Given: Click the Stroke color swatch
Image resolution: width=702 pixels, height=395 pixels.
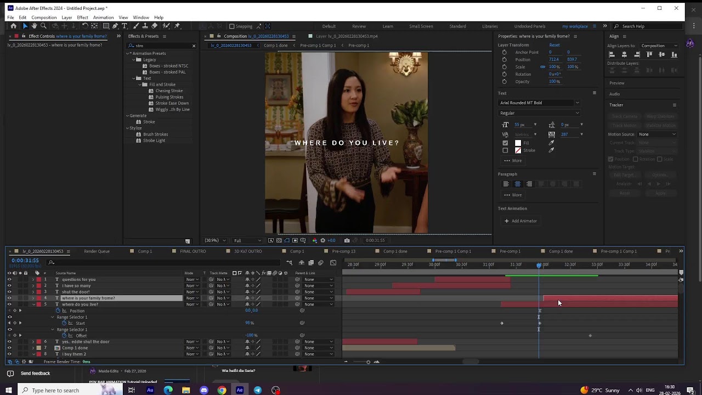Looking at the screenshot, I should click(x=518, y=150).
